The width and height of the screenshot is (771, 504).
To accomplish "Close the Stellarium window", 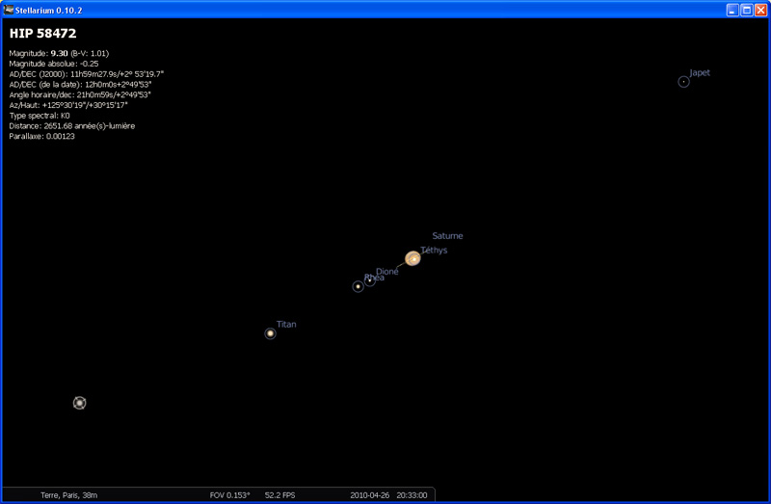I will pyautogui.click(x=760, y=10).
